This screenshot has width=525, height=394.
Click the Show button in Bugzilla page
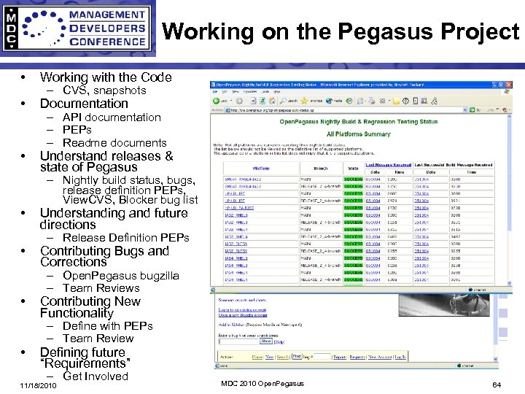[266, 341]
